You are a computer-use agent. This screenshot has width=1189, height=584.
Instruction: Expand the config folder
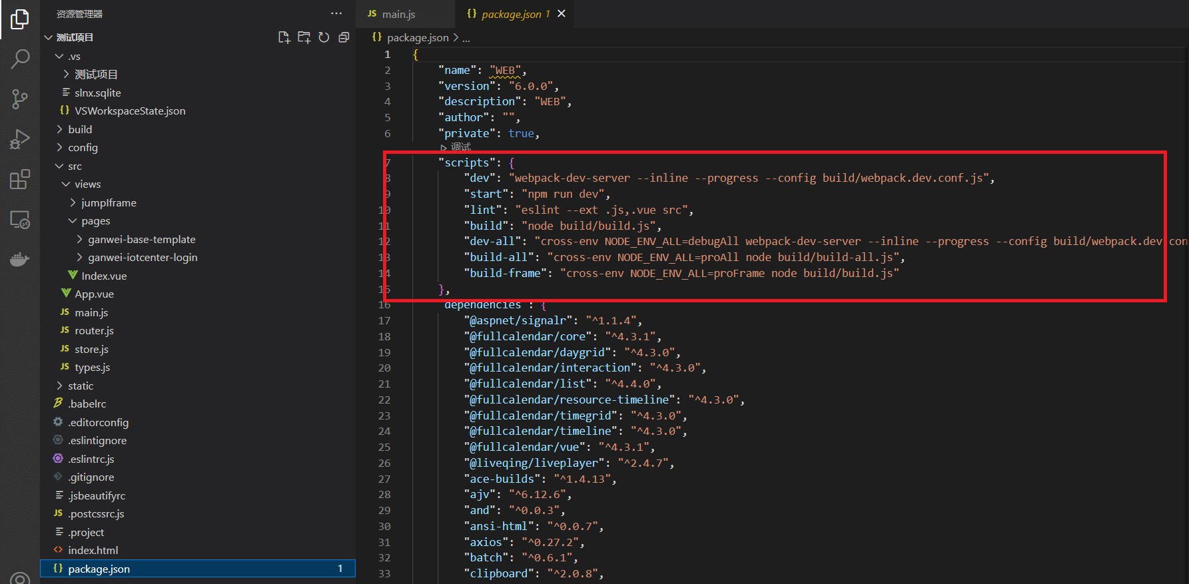83,147
